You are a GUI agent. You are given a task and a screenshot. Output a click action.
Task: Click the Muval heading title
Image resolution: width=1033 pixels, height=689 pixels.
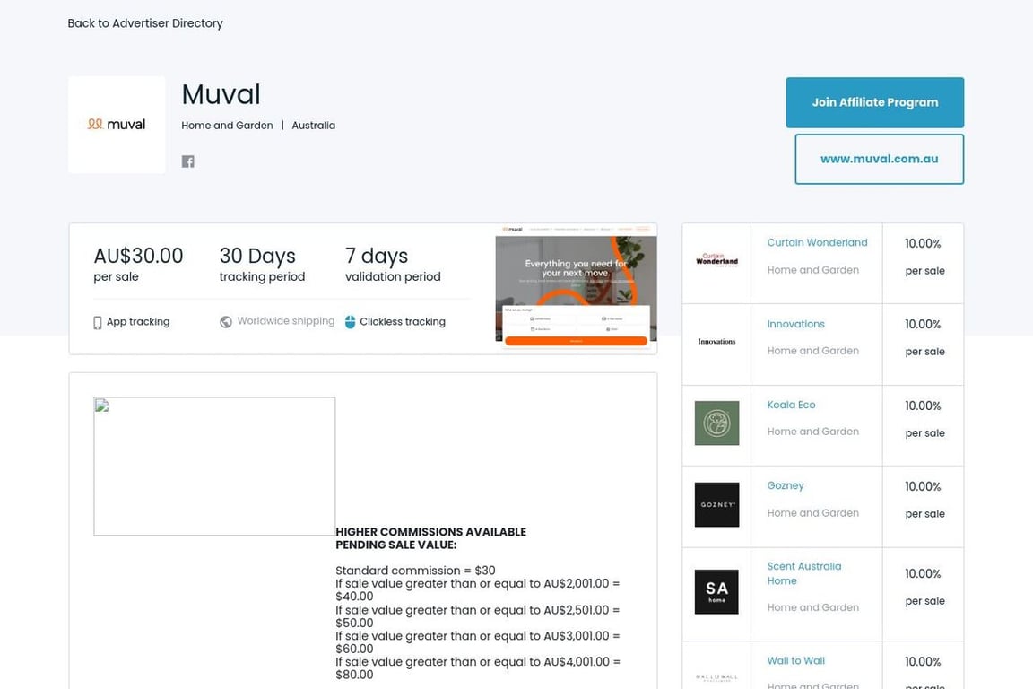pyautogui.click(x=221, y=94)
